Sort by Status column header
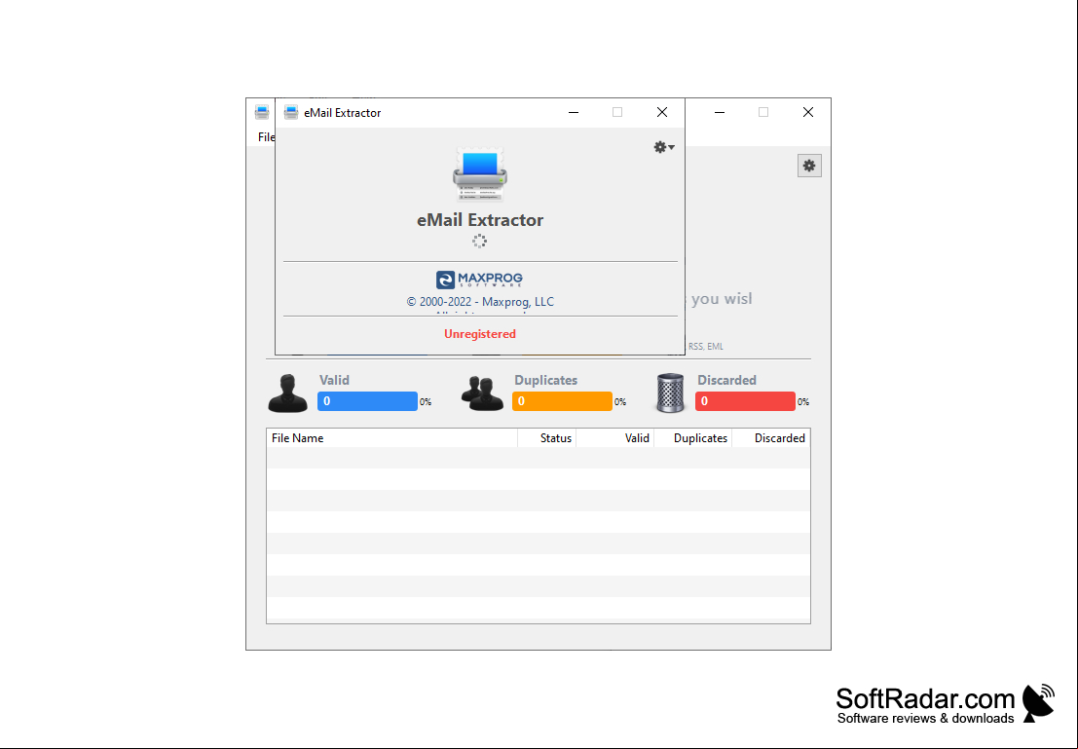This screenshot has width=1078, height=749. pyautogui.click(x=546, y=438)
